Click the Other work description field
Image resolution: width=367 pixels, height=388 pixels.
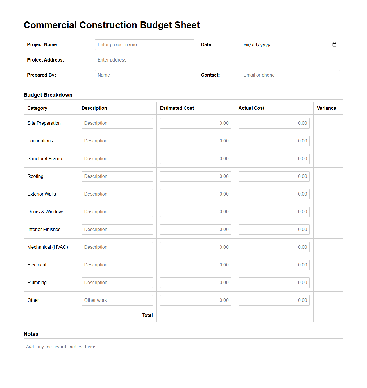117,300
